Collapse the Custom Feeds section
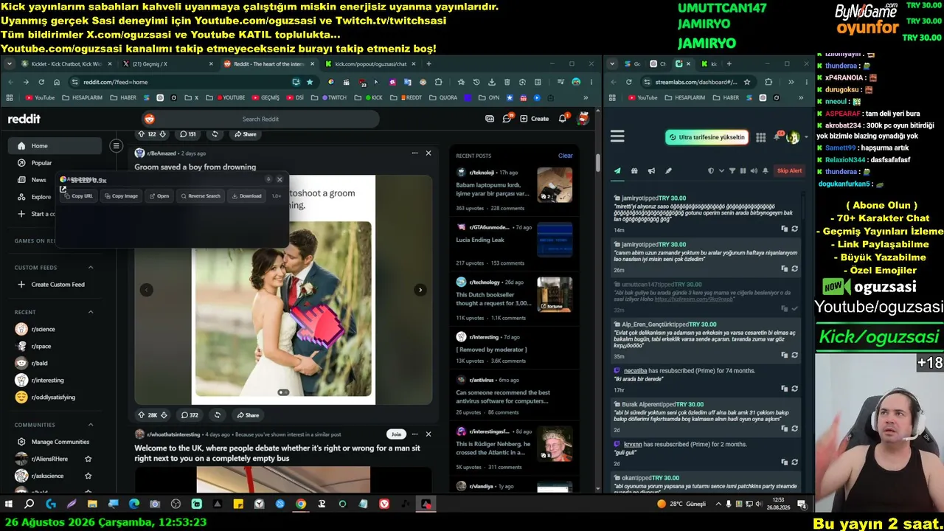 [91, 267]
